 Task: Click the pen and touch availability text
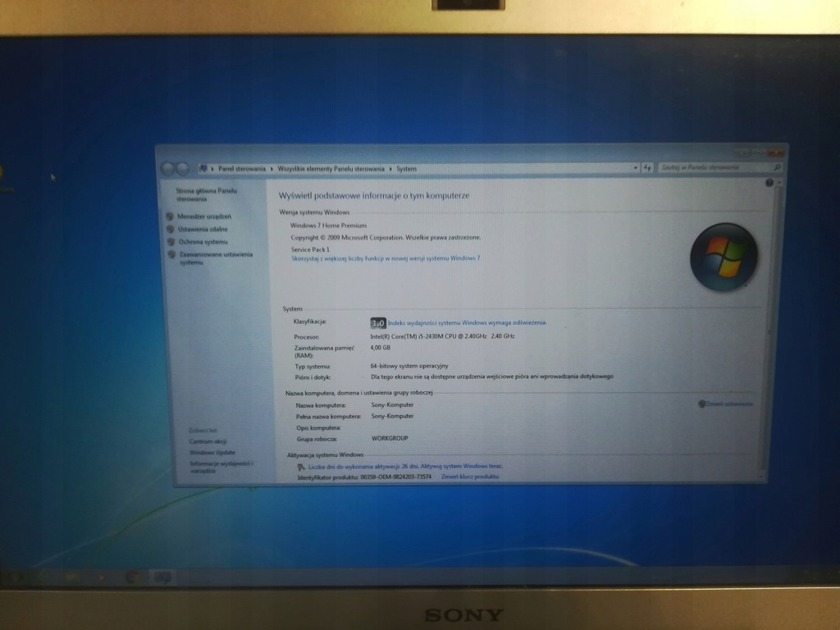point(492,377)
